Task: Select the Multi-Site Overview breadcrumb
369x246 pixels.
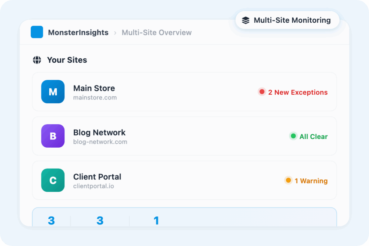Action: pyautogui.click(x=157, y=32)
